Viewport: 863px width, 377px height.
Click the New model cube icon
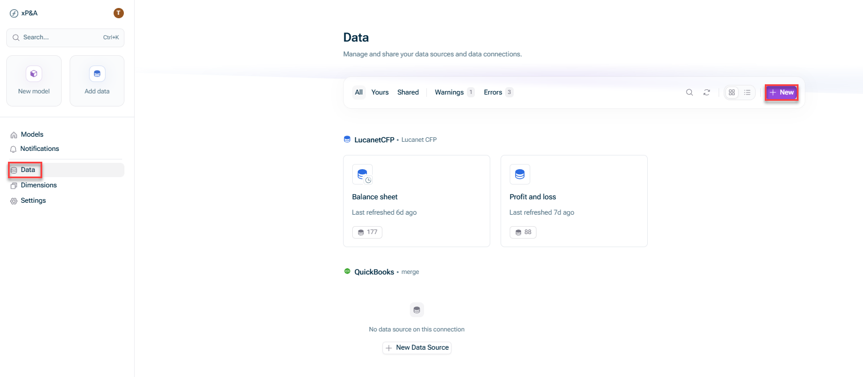click(x=34, y=73)
